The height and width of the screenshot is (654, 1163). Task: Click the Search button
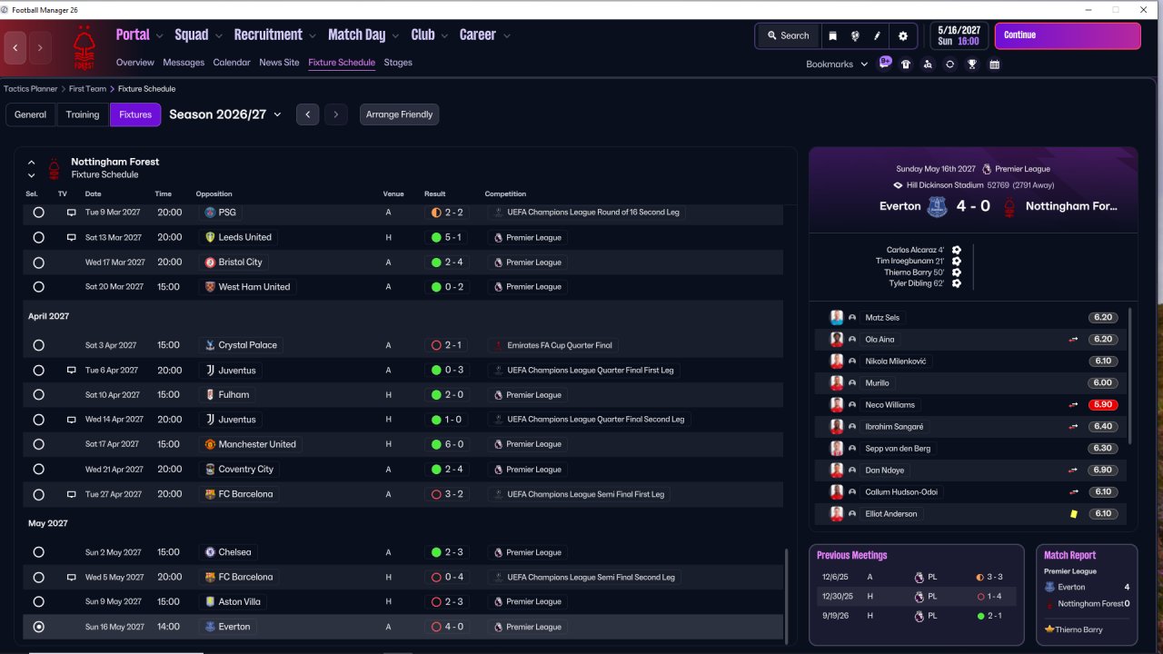788,36
